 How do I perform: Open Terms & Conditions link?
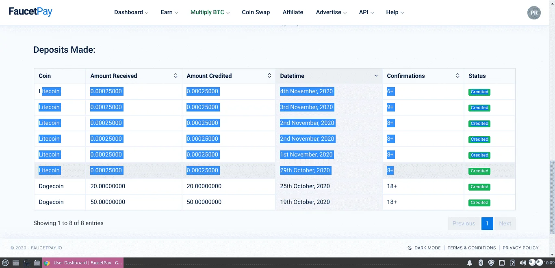pyautogui.click(x=472, y=248)
